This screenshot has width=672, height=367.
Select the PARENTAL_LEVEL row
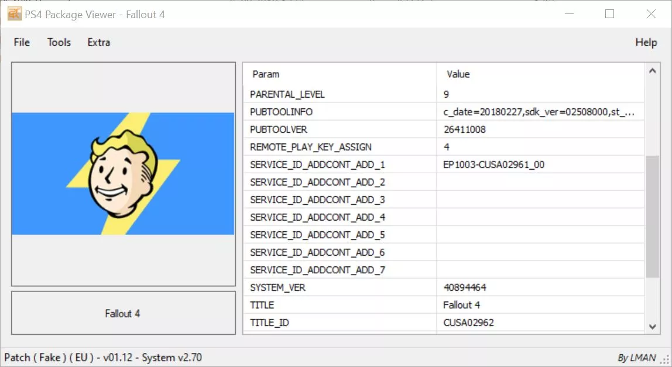click(287, 94)
